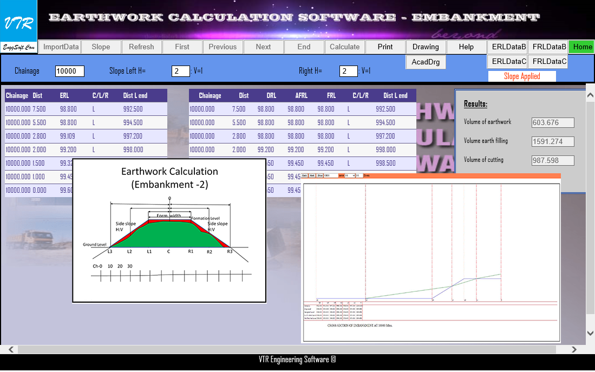Click the Chainage input showing 10000
The width and height of the screenshot is (595, 372).
(x=69, y=71)
